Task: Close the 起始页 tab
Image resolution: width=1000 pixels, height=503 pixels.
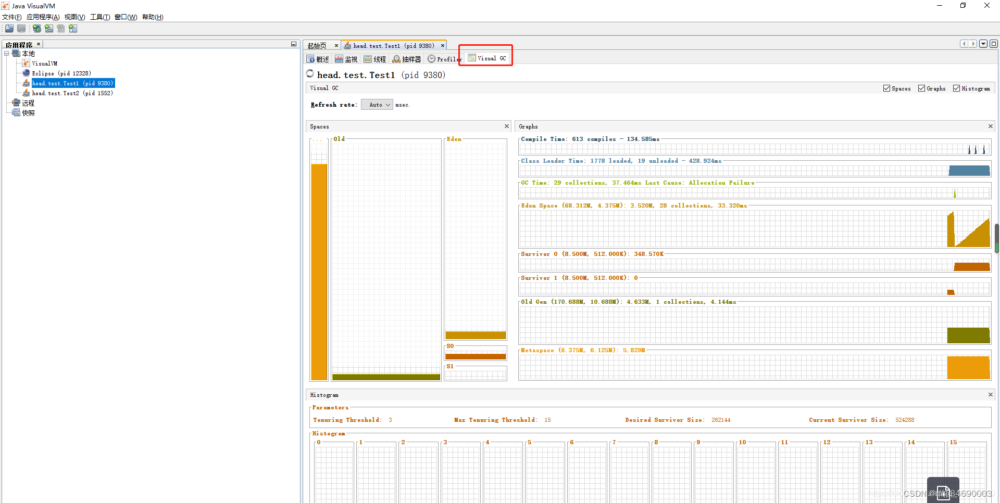Action: [336, 46]
